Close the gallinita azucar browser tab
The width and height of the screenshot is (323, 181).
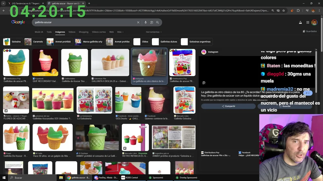click(83, 4)
